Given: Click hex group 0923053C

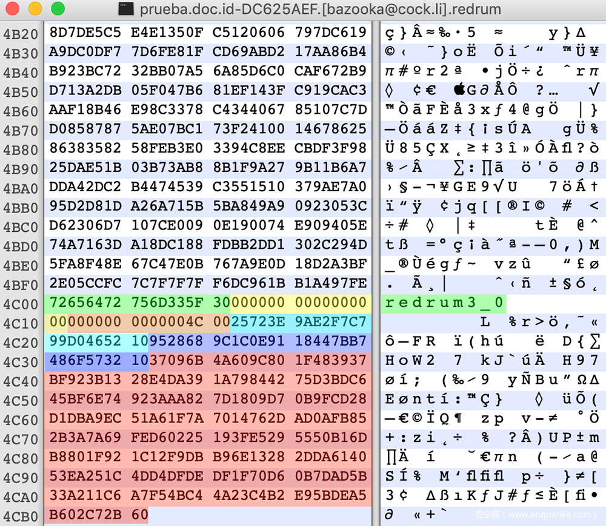Looking at the screenshot, I should tap(330, 206).
